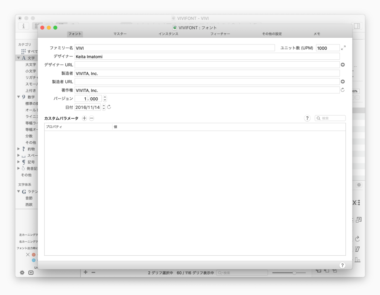The width and height of the screenshot is (380, 295).
Task: Expand the 発音記号 category
Action: tap(19, 168)
